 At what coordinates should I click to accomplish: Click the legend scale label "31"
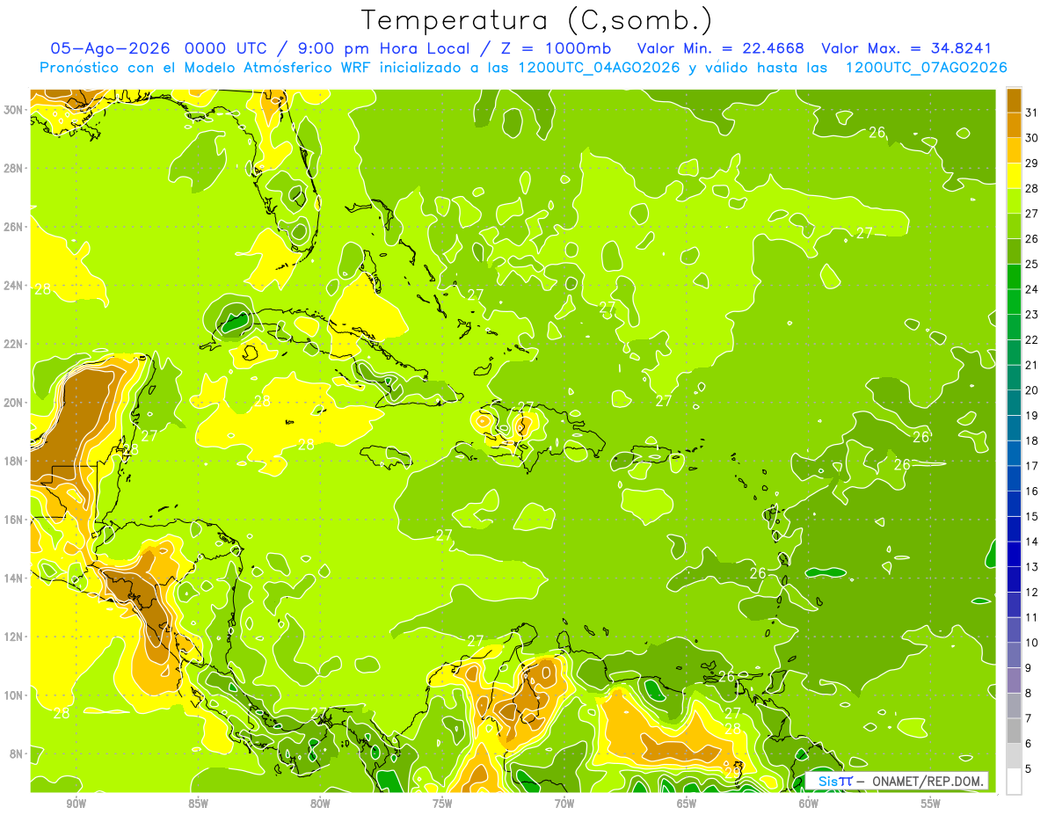click(1032, 113)
